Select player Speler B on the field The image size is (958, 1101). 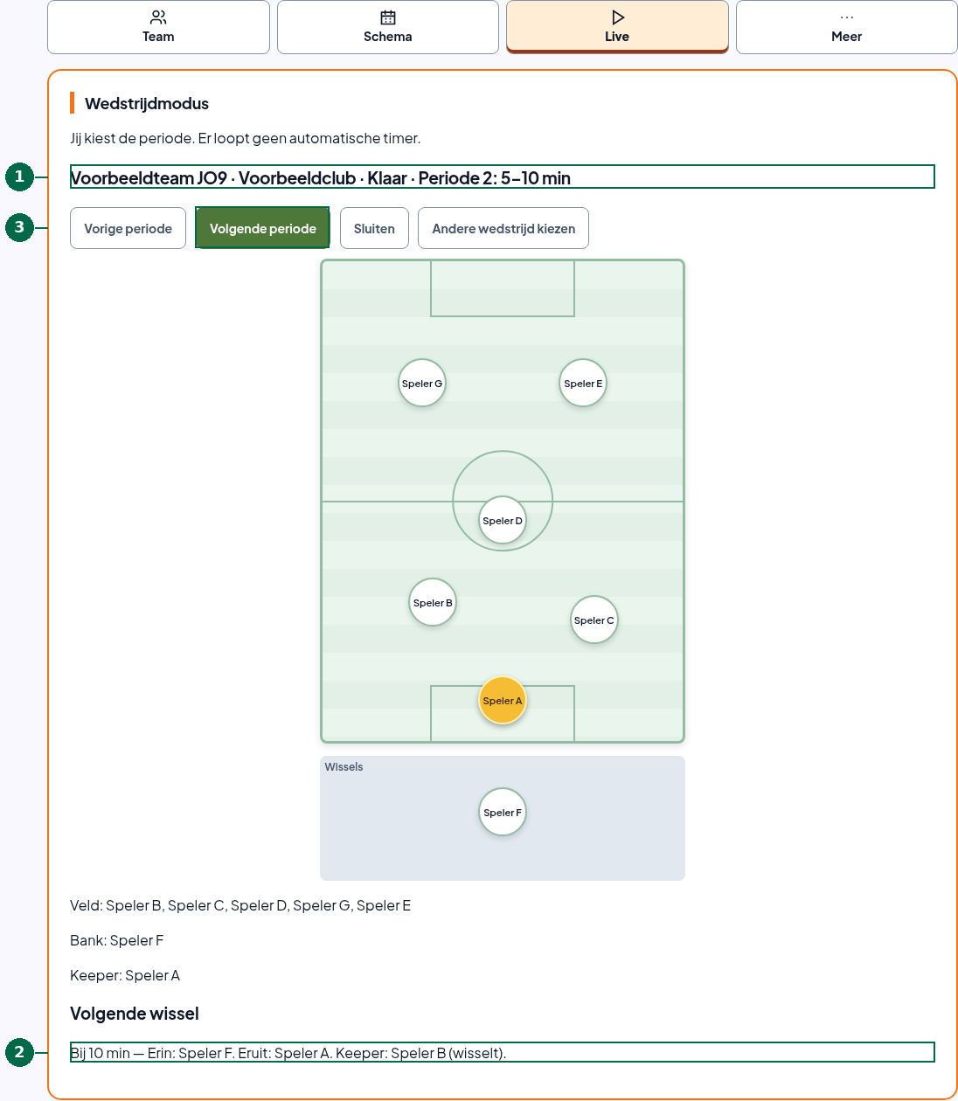[433, 602]
